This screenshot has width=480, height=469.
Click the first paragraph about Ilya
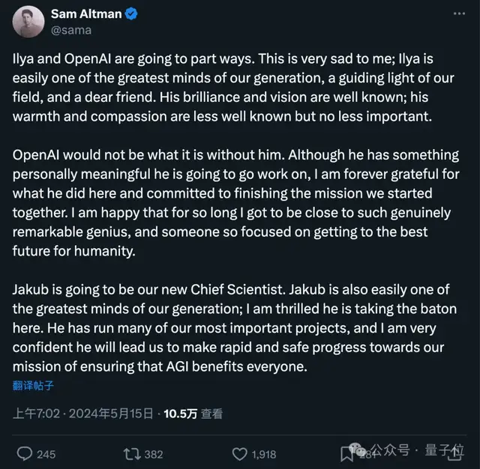point(233,88)
